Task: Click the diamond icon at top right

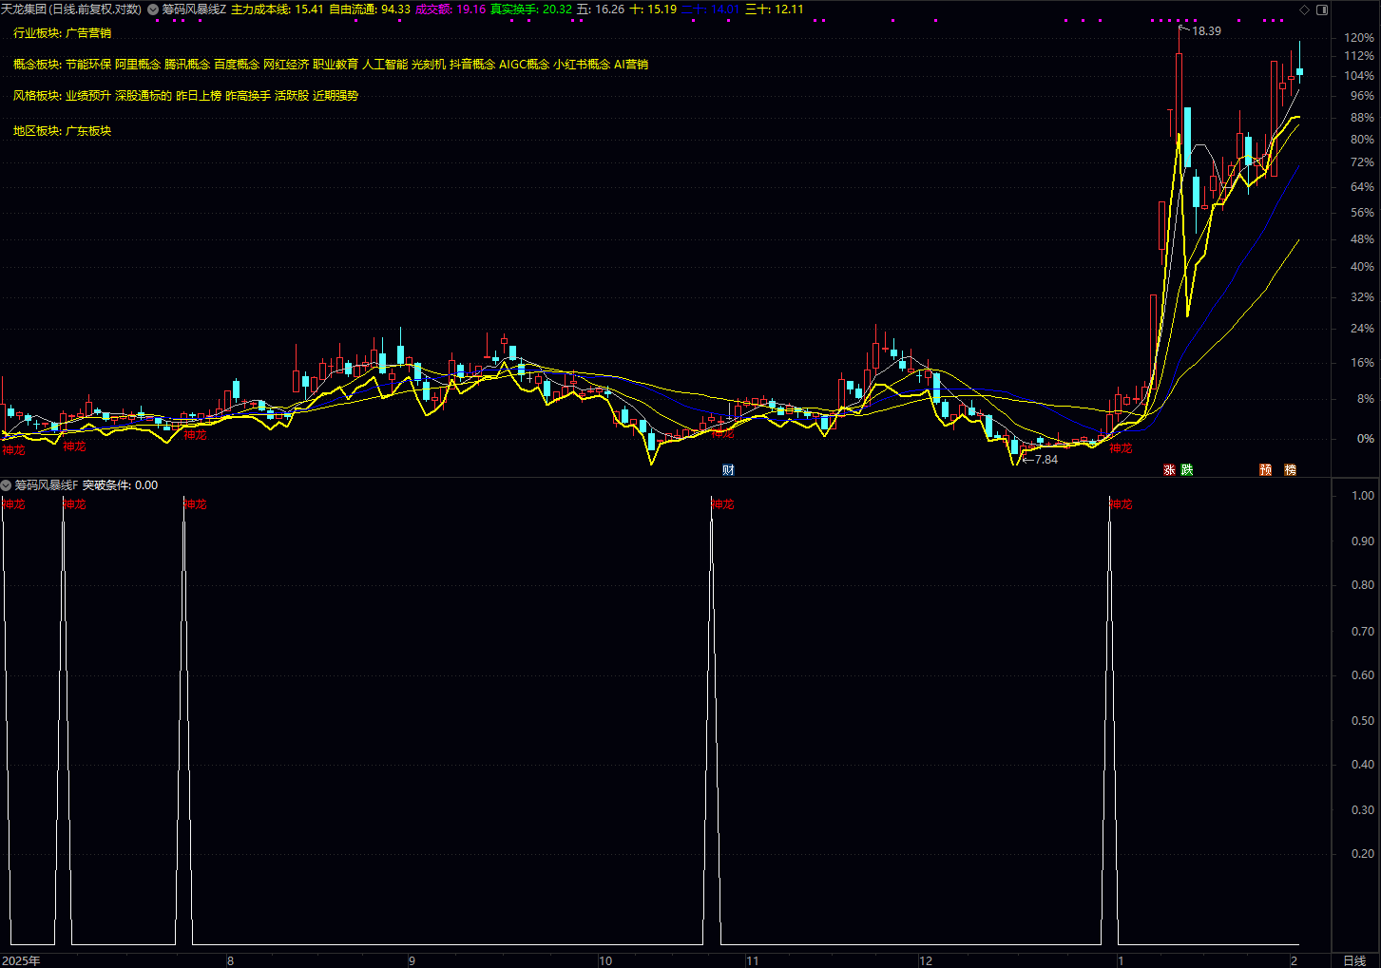Action: point(1305,9)
